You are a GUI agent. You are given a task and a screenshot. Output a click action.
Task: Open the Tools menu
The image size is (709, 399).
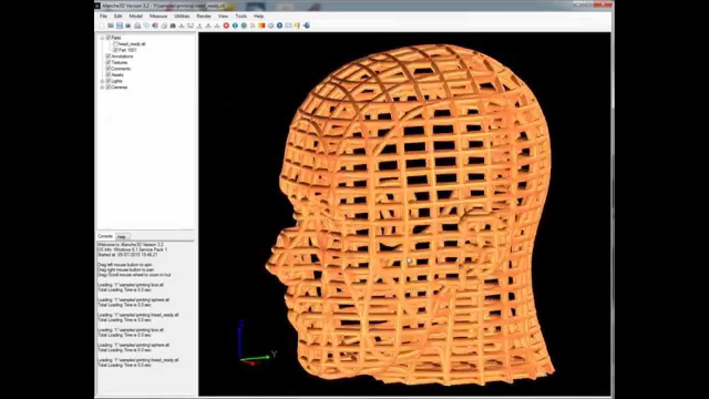click(241, 16)
